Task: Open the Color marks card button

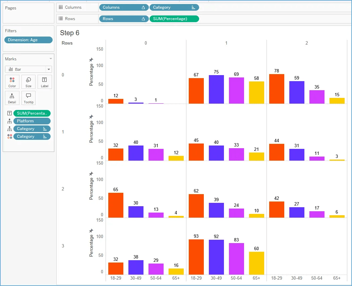Action: (12, 82)
